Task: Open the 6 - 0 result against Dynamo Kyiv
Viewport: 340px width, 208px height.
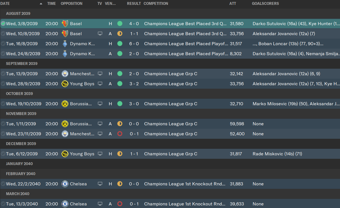Action: coord(134,44)
